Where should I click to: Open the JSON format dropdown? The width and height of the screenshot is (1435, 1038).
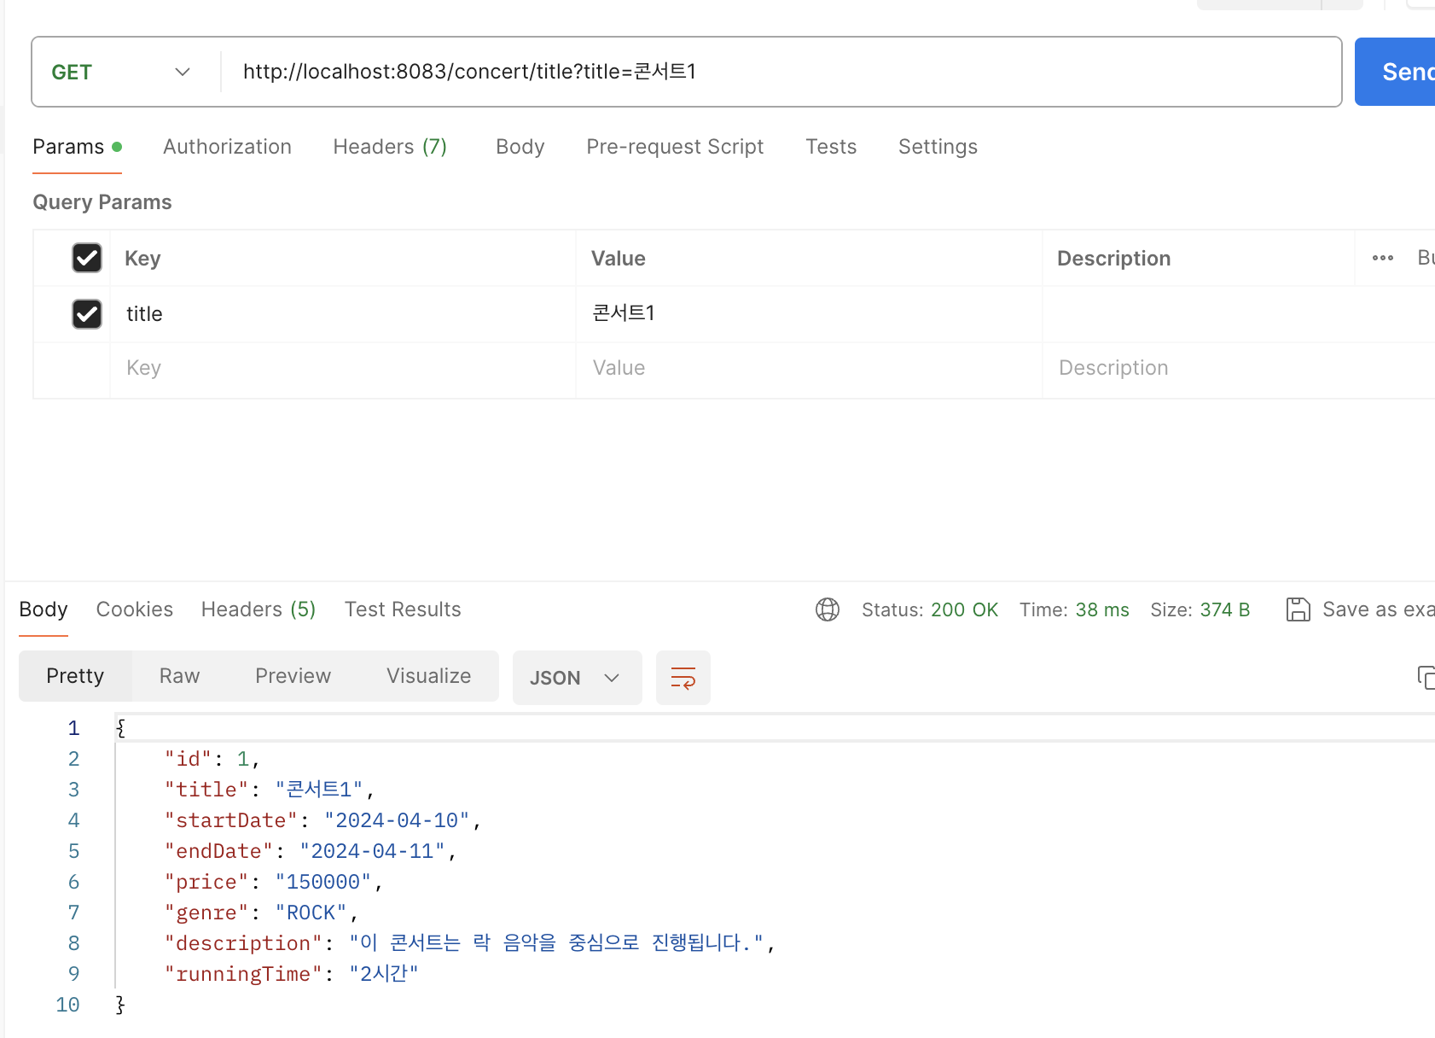click(x=577, y=678)
